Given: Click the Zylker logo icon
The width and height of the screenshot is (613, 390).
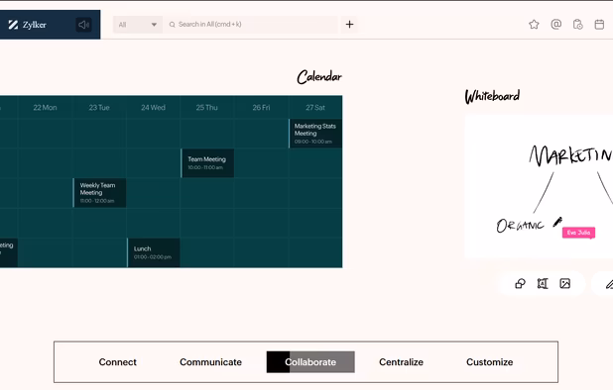Looking at the screenshot, I should coord(13,25).
